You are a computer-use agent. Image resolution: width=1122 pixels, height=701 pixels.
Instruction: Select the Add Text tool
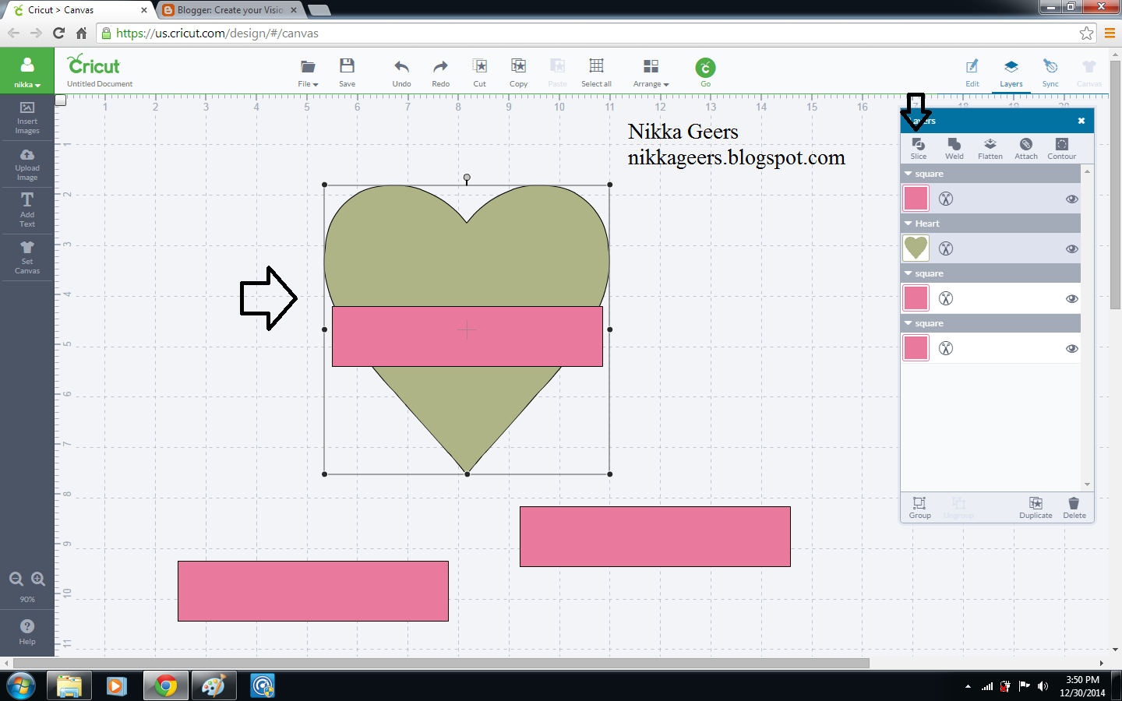point(26,210)
